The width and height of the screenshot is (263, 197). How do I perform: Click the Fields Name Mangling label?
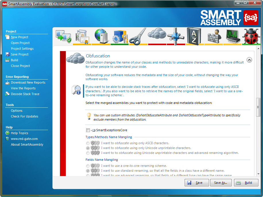(x=102, y=160)
